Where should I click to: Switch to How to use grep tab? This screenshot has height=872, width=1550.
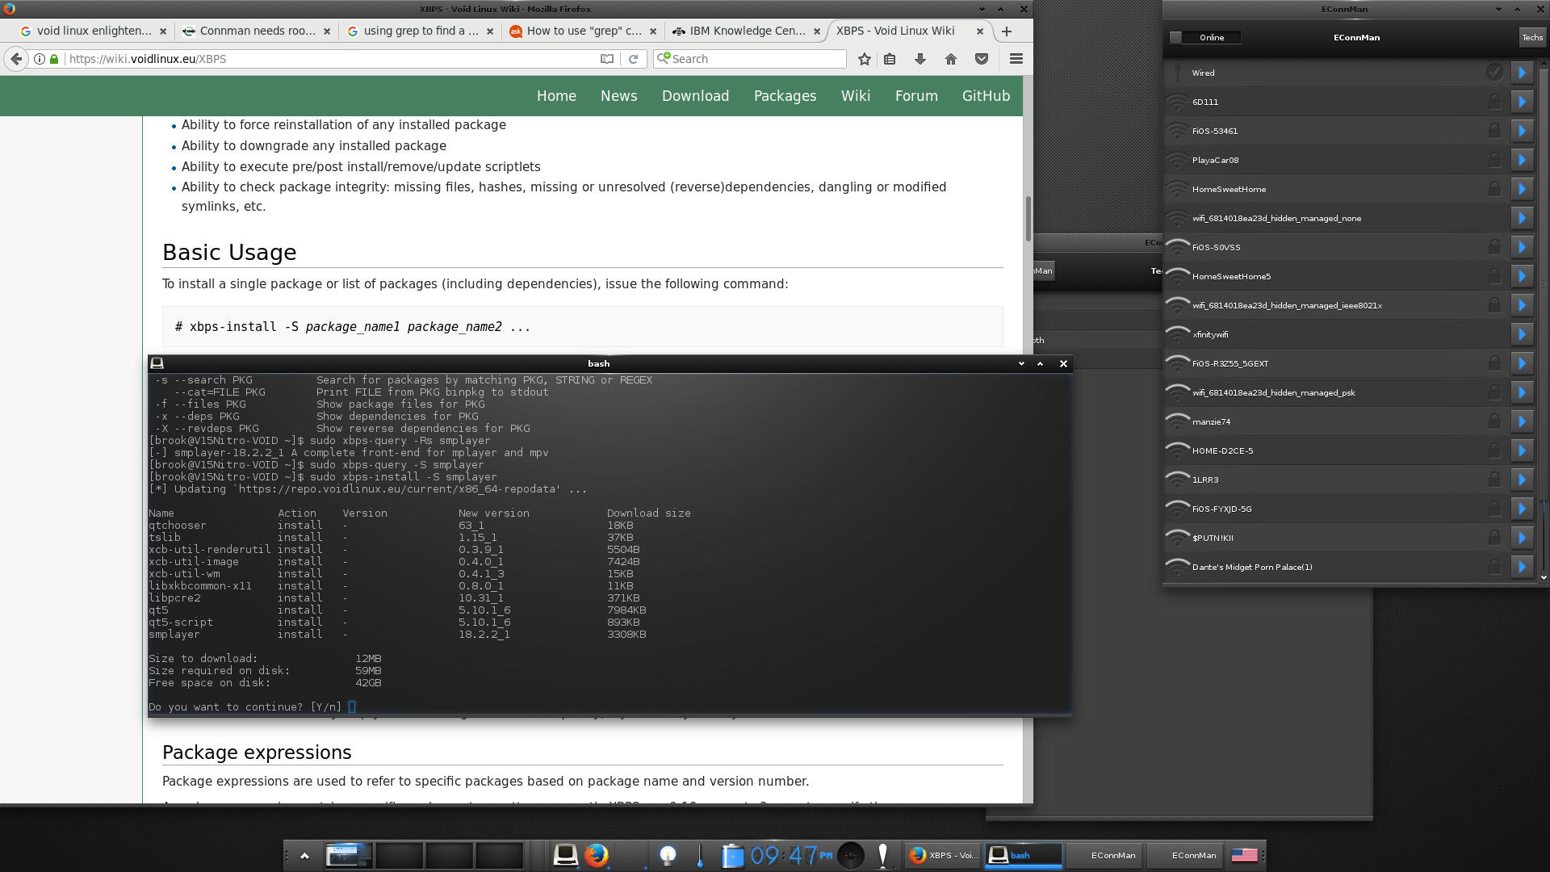(584, 31)
